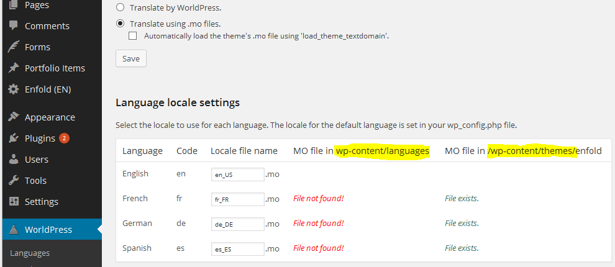This screenshot has width=615, height=267.
Task: Open Pages icon in sidebar
Action: click(13, 5)
